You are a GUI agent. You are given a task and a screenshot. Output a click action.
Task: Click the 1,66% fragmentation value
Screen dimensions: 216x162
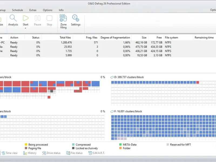click(x=127, y=42)
